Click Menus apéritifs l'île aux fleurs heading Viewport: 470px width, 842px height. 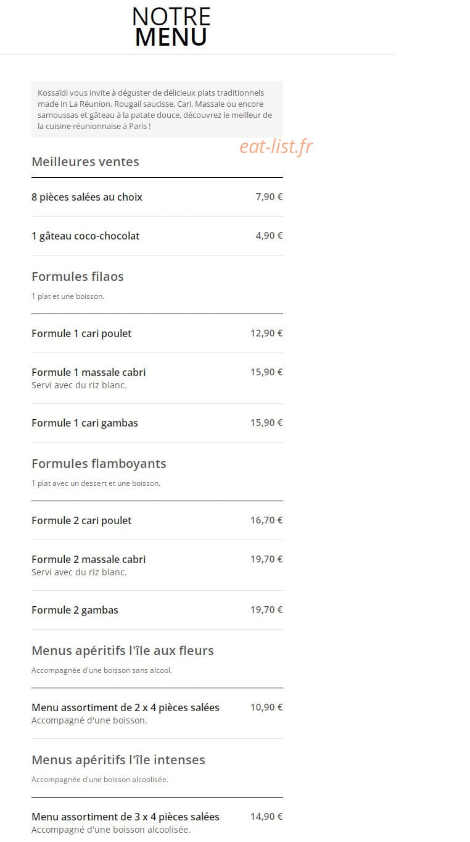[x=123, y=651]
